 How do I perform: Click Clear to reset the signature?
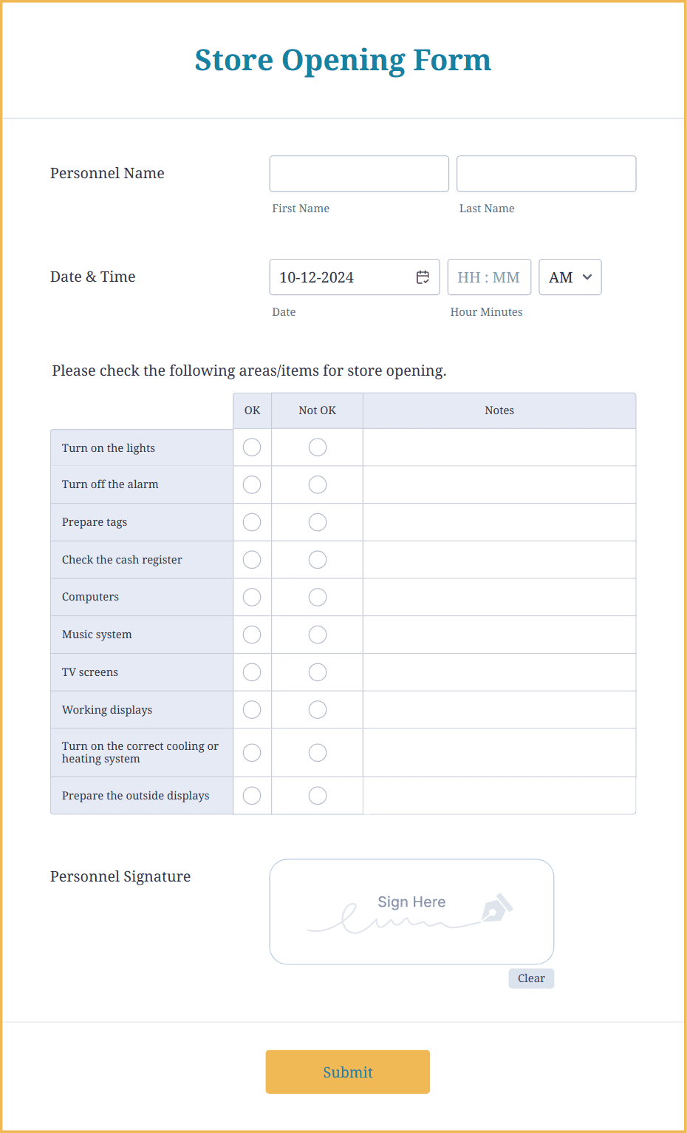pyautogui.click(x=530, y=978)
